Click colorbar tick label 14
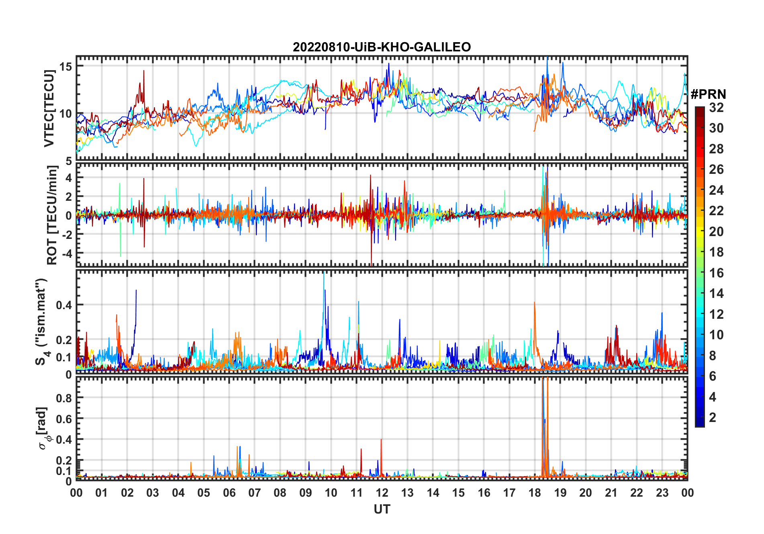This screenshot has height=534, width=764. pos(716,293)
